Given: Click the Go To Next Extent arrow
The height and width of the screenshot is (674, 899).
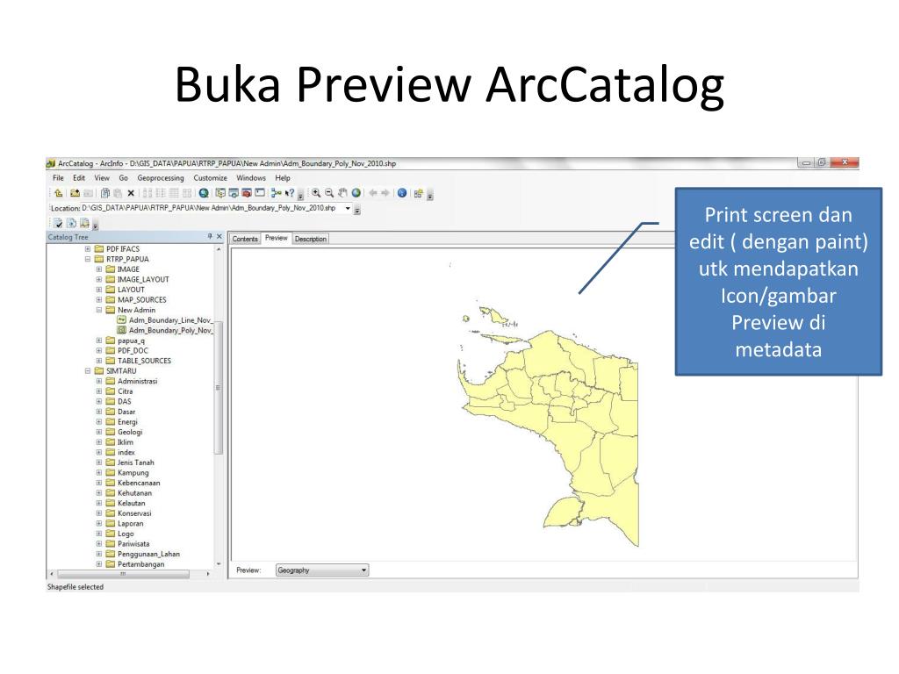Looking at the screenshot, I should [385, 193].
